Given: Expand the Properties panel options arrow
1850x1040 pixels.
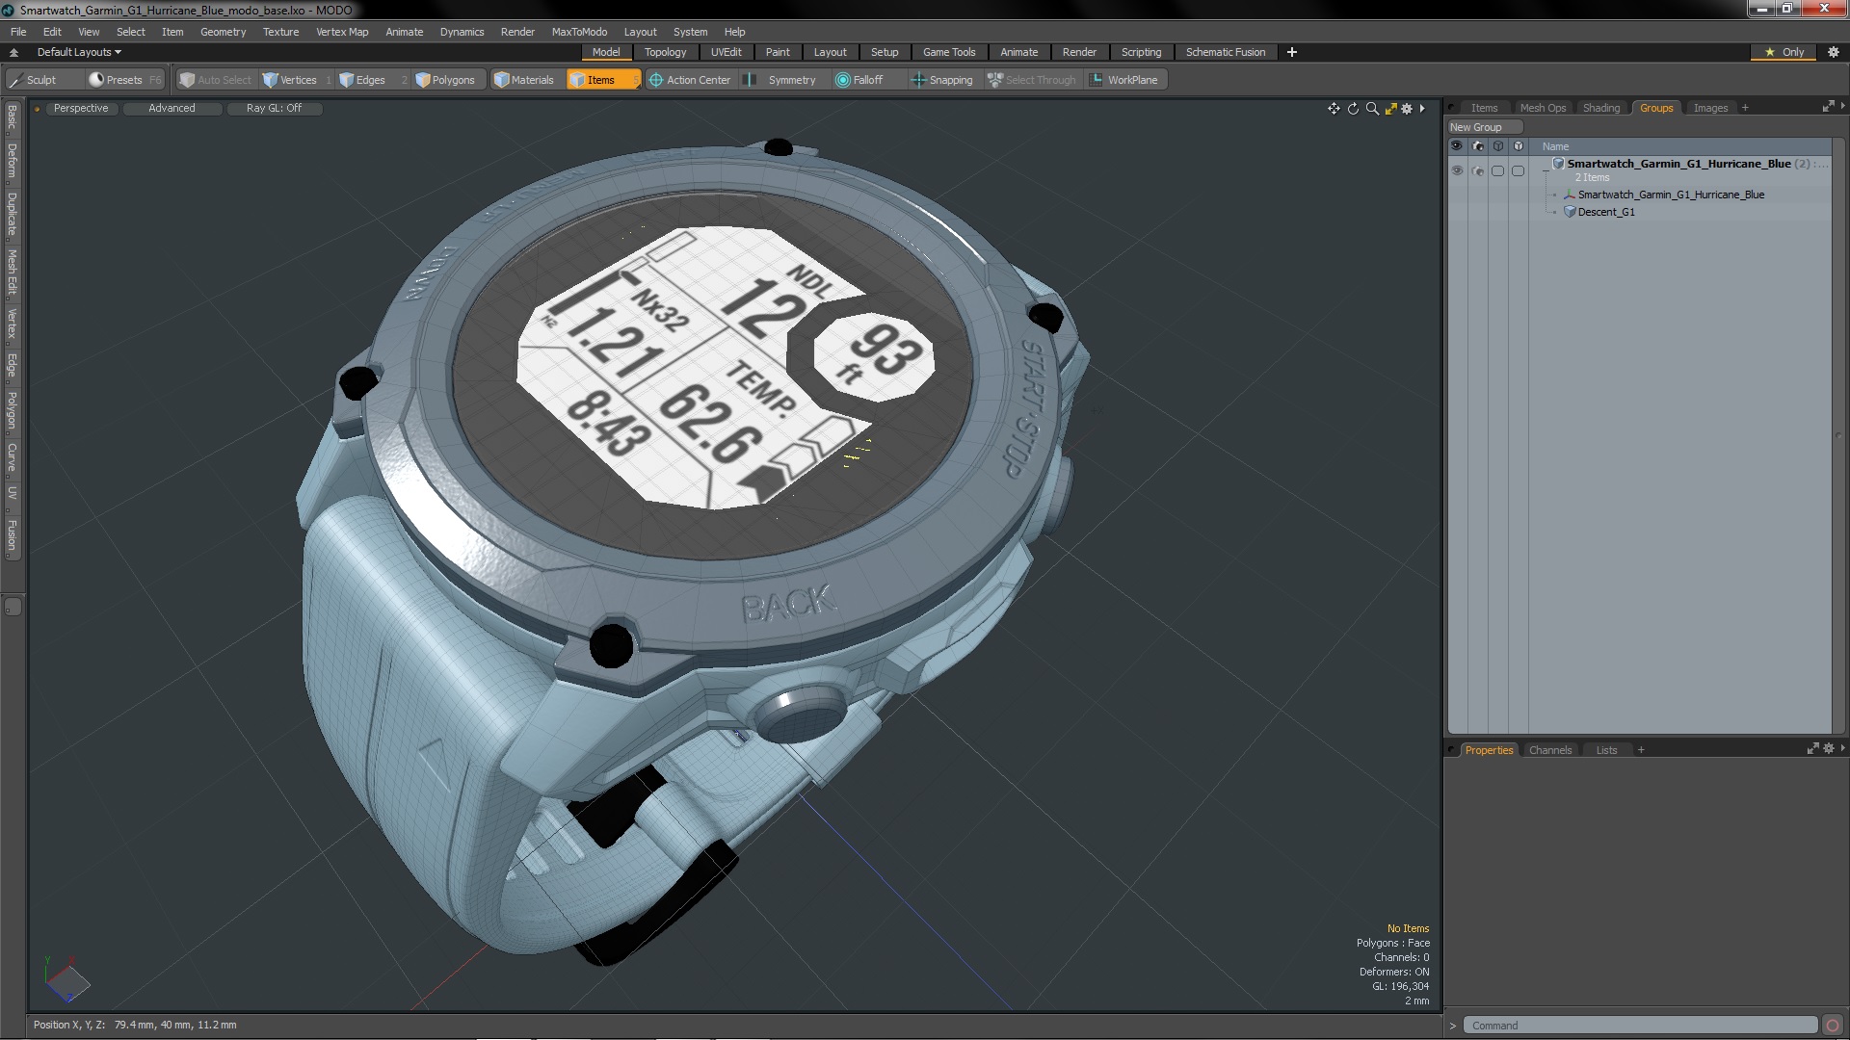Looking at the screenshot, I should tap(1842, 748).
